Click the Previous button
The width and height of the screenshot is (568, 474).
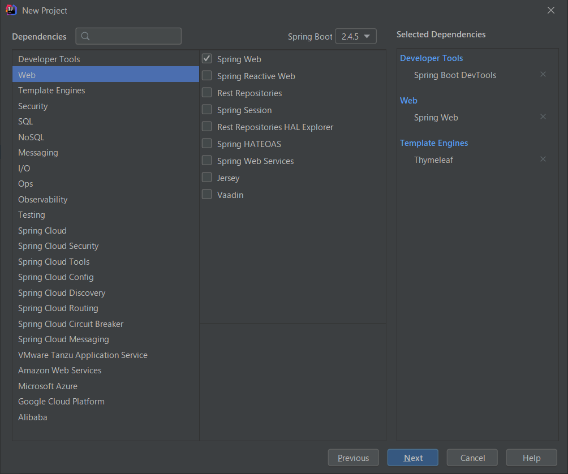click(x=353, y=458)
